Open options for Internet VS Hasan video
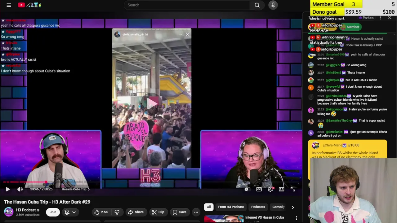This screenshot has height=223, width=397. (x=297, y=218)
